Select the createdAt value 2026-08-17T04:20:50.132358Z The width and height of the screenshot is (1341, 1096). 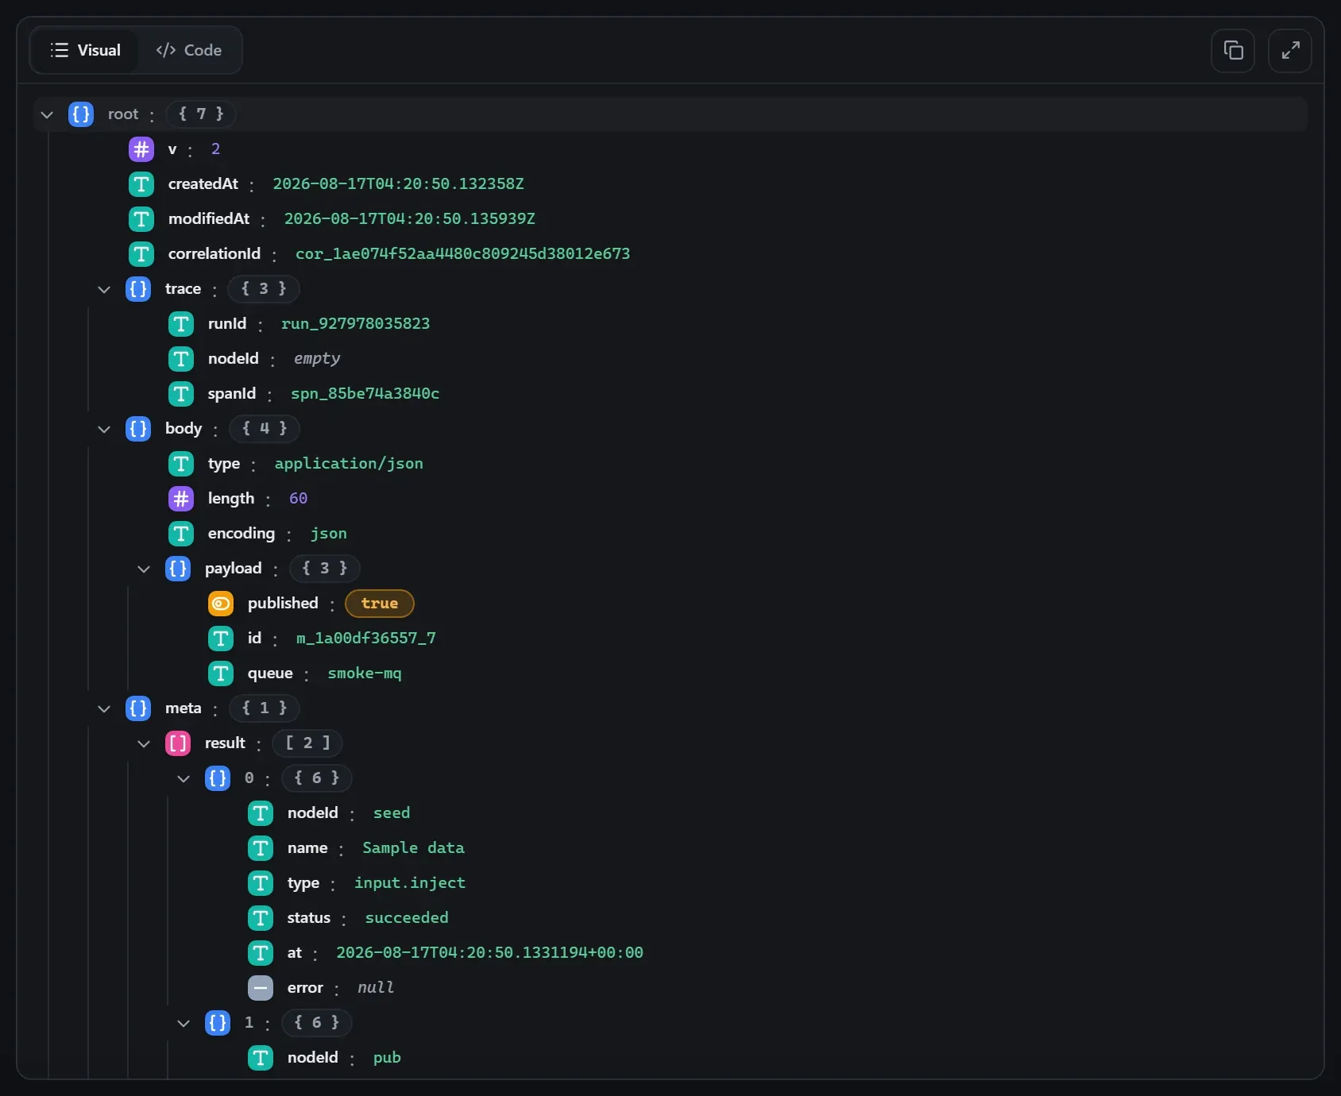[x=399, y=184]
